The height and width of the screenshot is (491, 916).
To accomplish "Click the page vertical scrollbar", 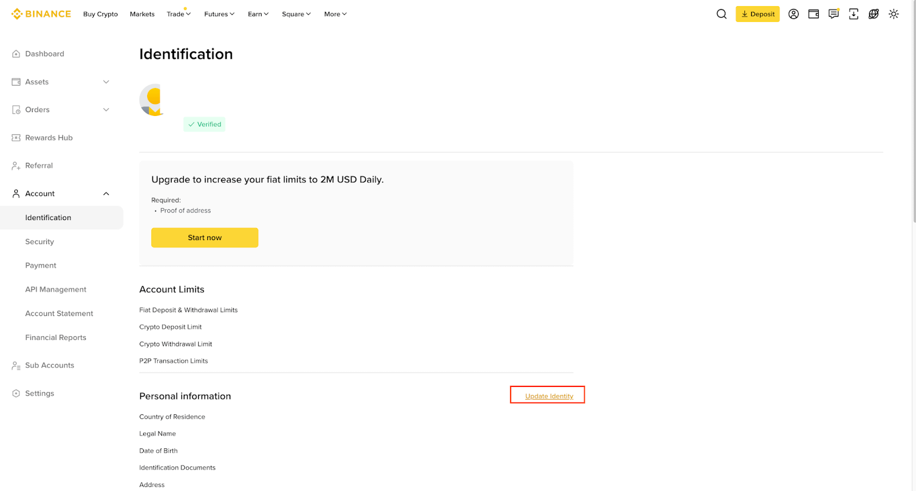I will (x=914, y=114).
